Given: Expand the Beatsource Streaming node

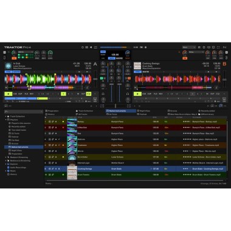Looking at the screenshot, I should click(6, 160).
